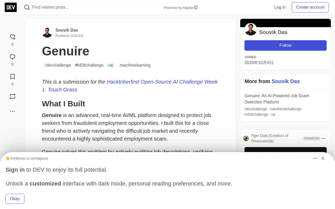Click the Algolia logo icon

click(x=196, y=8)
